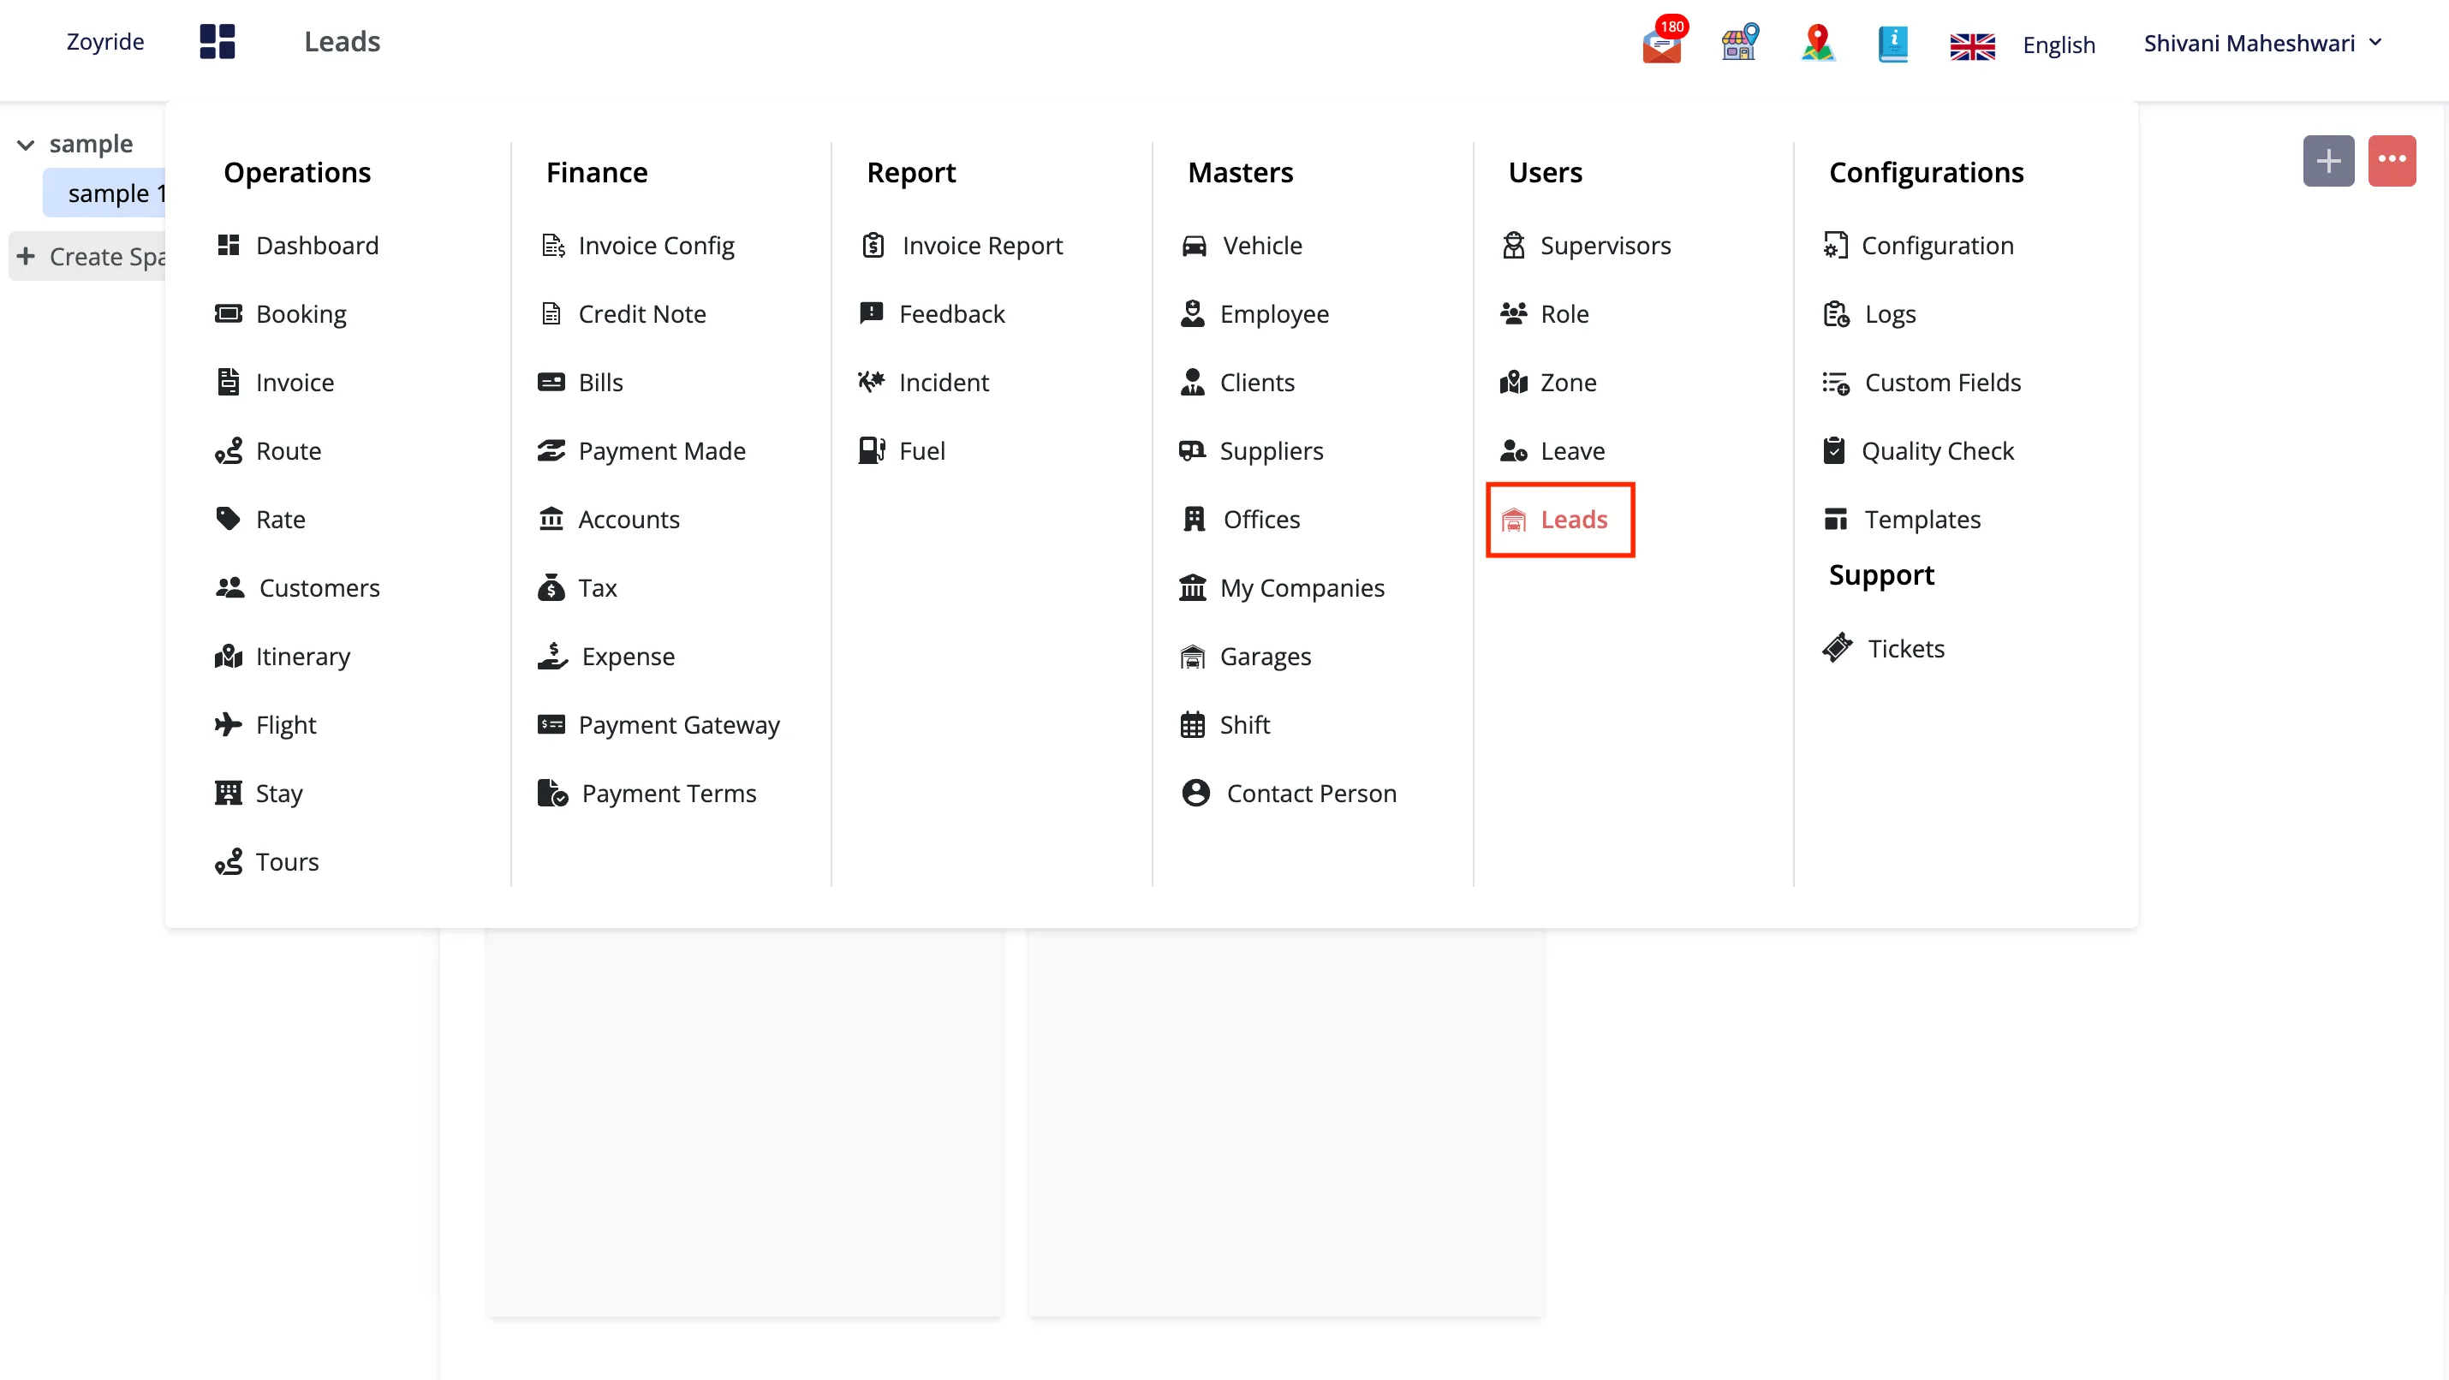2449x1380 pixels.
Task: Click the Tax money bag icon
Action: [551, 587]
